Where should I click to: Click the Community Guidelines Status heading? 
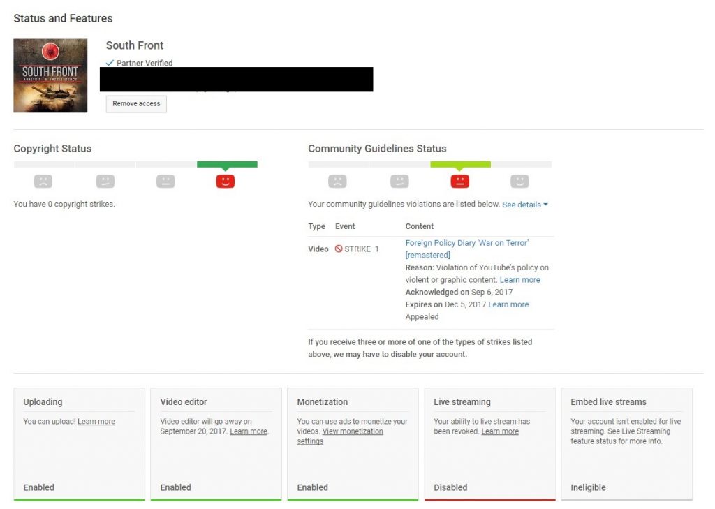(377, 148)
